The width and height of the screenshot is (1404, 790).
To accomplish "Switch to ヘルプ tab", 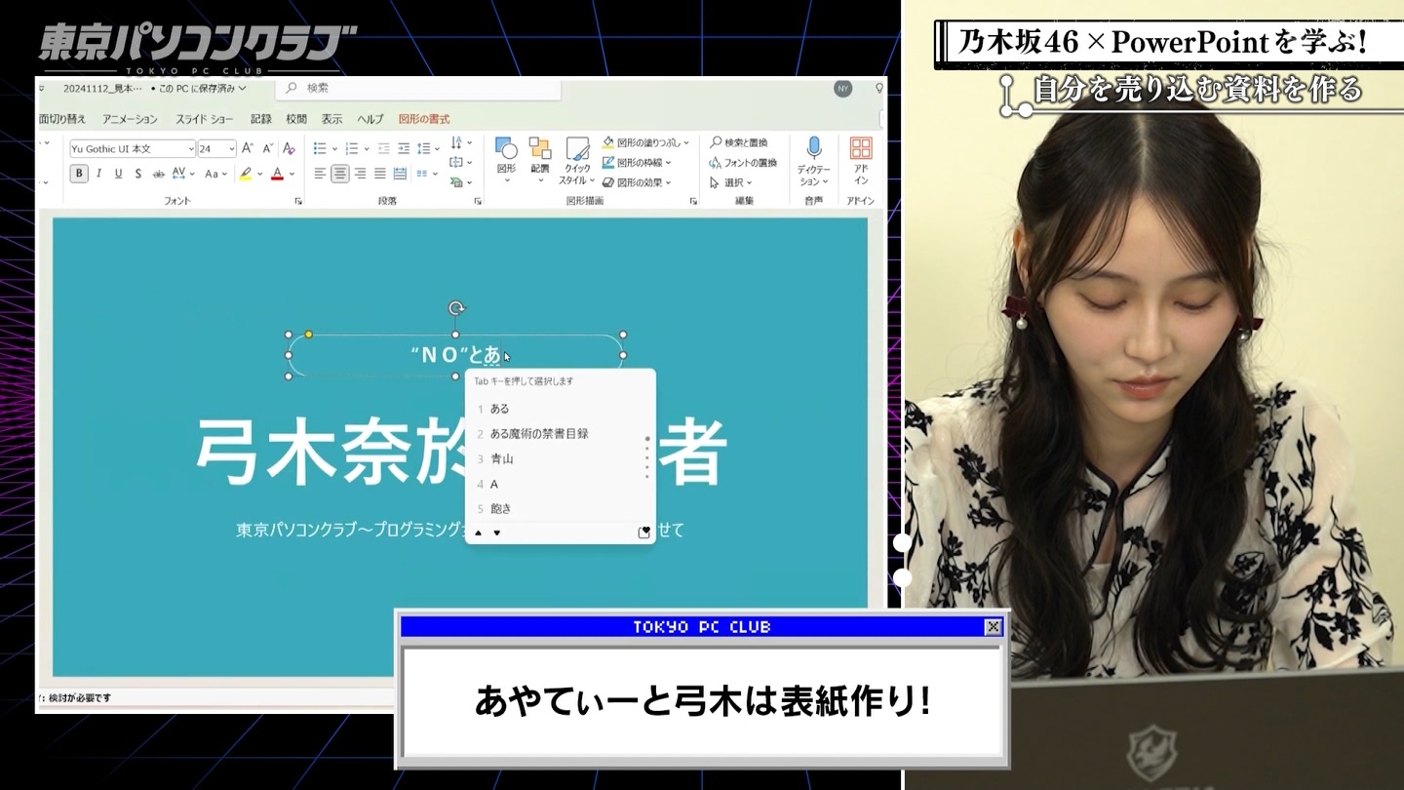I will pos(370,119).
